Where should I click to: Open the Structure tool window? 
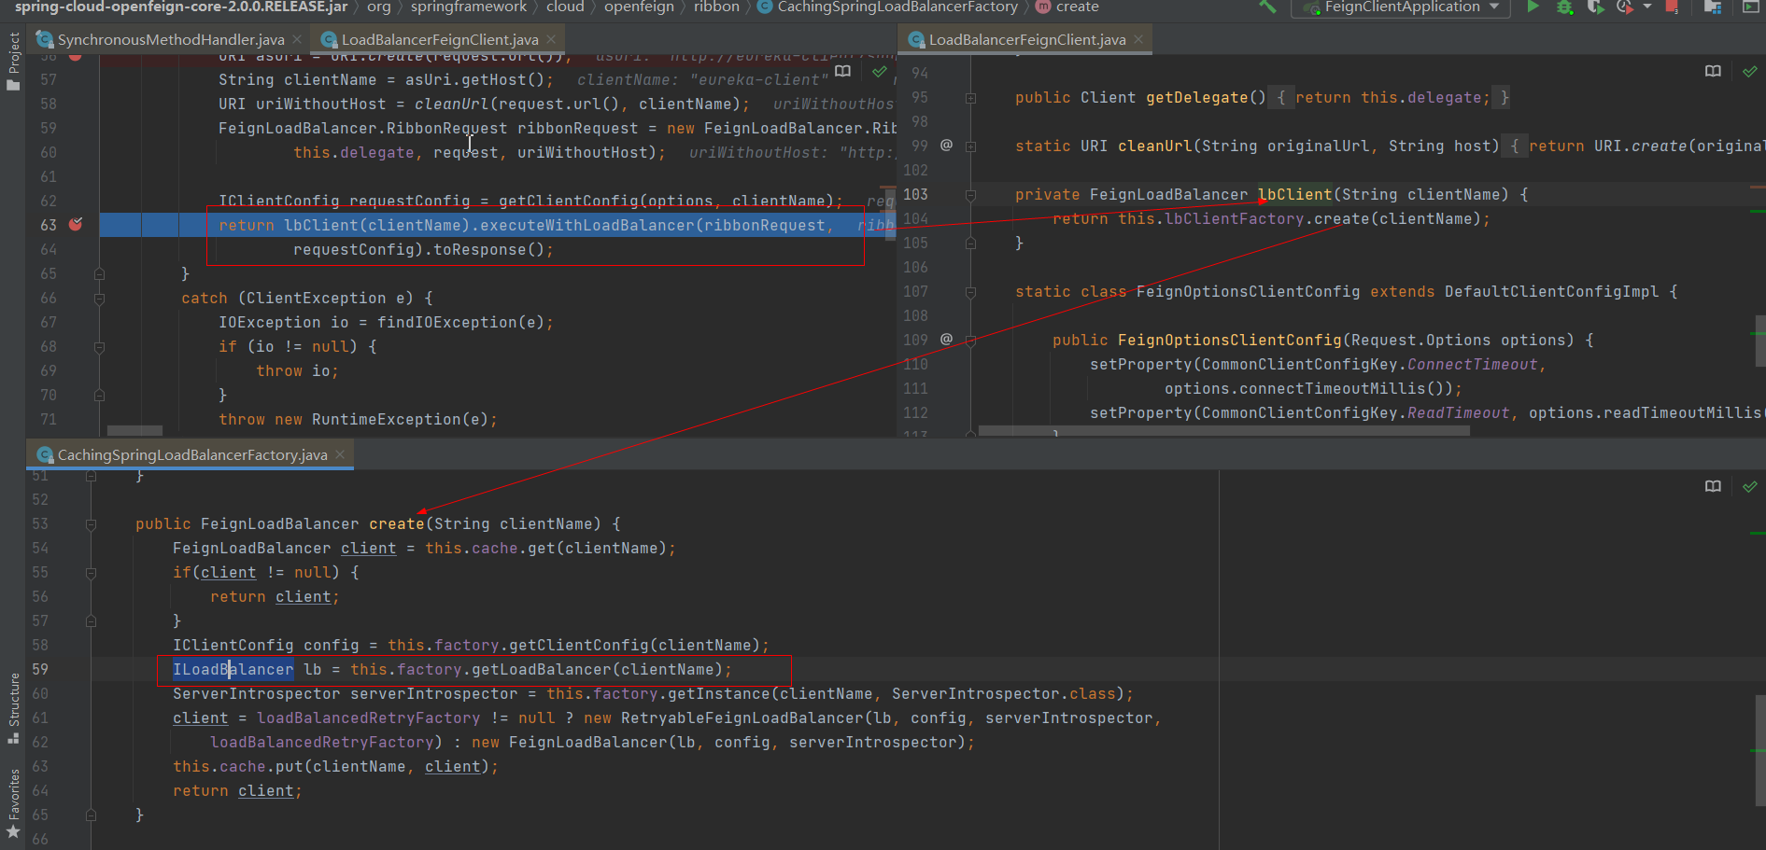tap(13, 708)
